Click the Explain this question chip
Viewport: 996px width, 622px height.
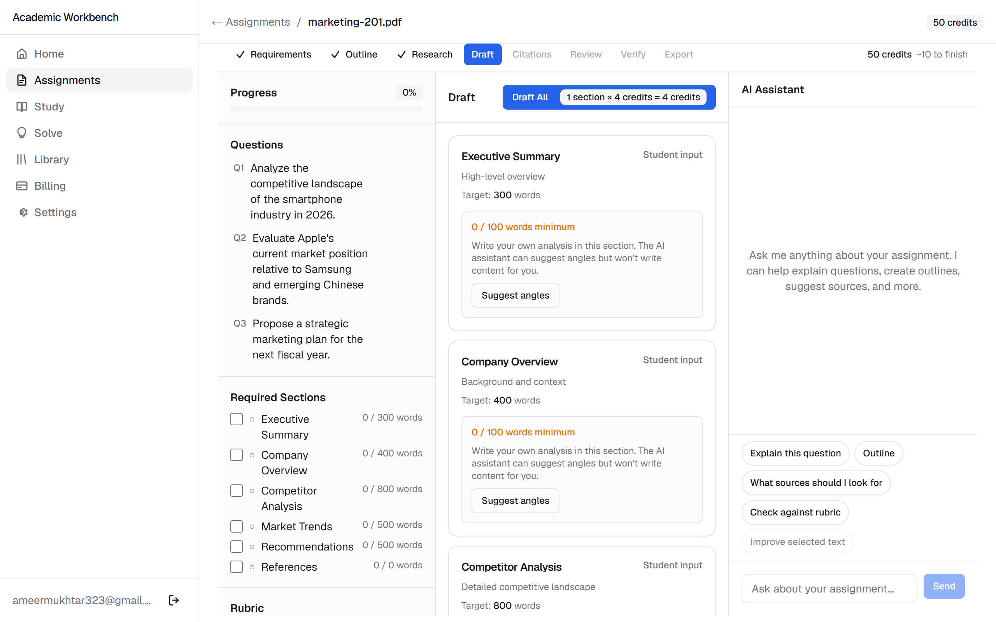[795, 453]
